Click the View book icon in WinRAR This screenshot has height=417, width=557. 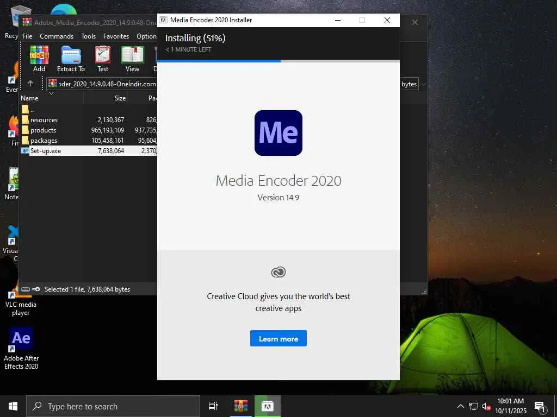(133, 55)
